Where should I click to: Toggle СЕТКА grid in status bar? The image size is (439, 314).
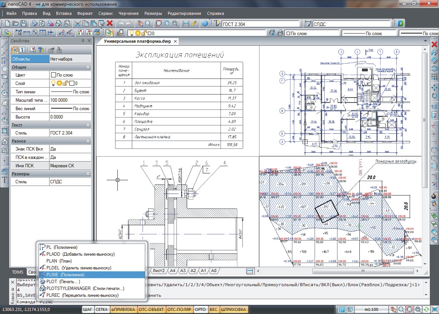click(101, 309)
